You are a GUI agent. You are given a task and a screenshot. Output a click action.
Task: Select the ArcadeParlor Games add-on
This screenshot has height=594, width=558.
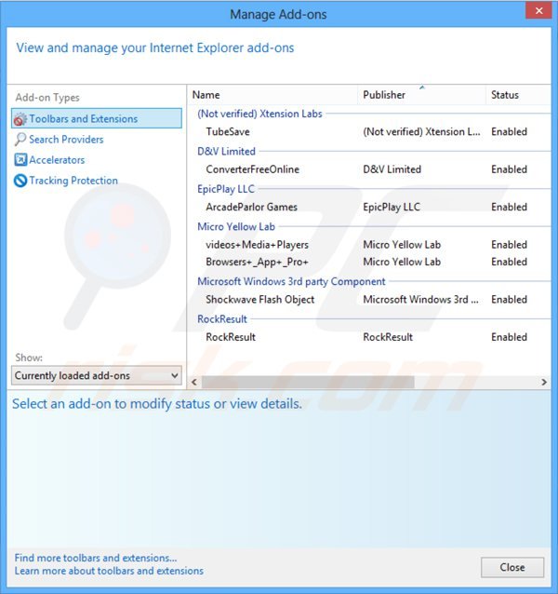point(369,207)
